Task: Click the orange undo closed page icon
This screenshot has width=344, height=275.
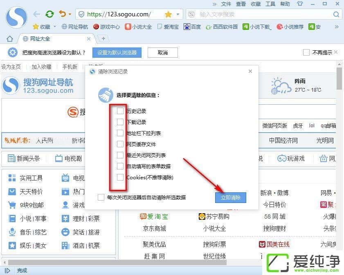Action: pyautogui.click(x=62, y=14)
